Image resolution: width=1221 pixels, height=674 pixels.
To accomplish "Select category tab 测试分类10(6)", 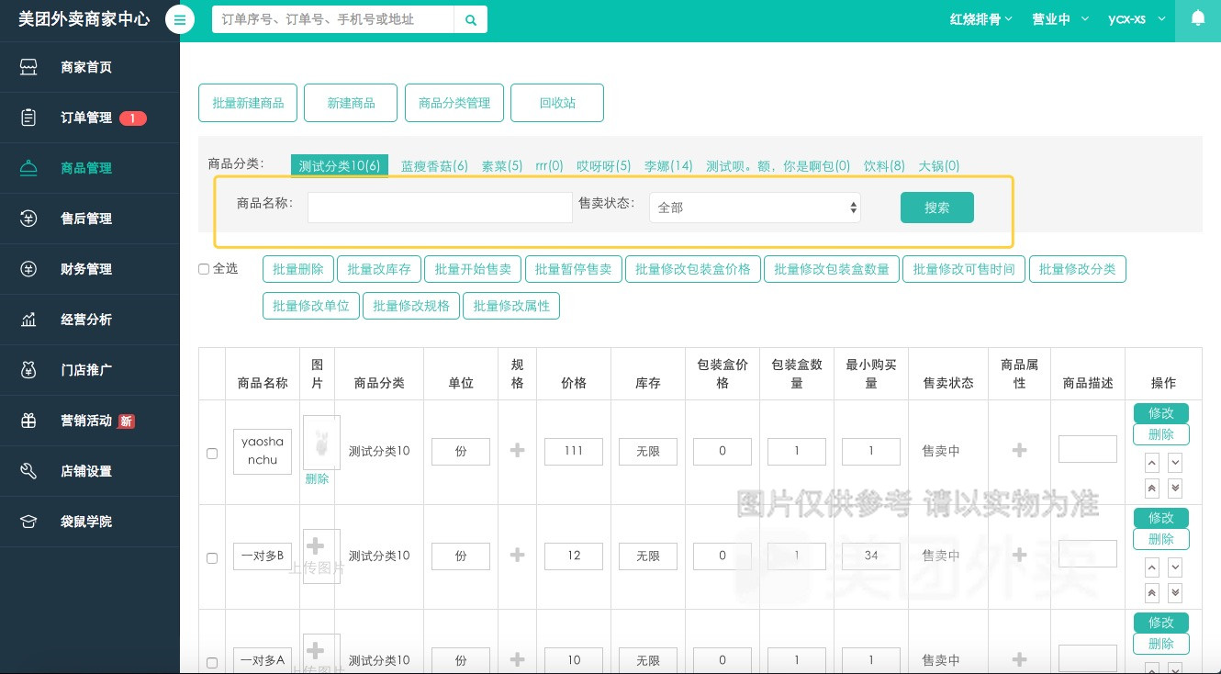I will (x=340, y=165).
